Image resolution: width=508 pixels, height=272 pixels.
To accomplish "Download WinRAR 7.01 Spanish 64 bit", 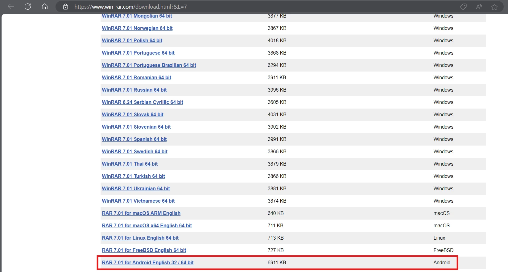I will [x=134, y=139].
